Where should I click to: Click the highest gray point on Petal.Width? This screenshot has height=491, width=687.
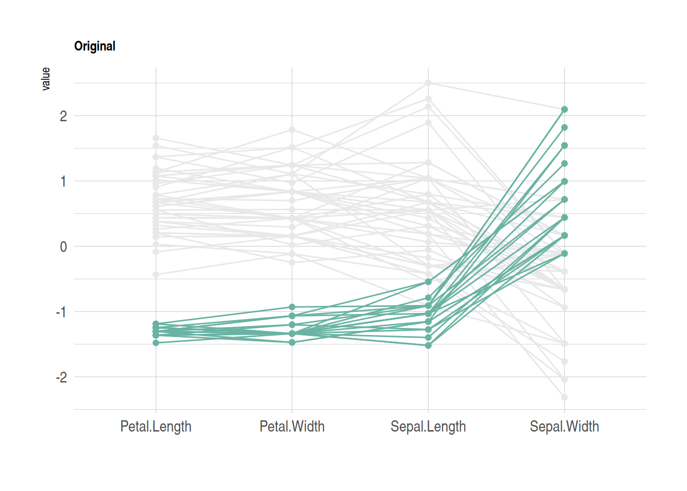[x=292, y=130]
